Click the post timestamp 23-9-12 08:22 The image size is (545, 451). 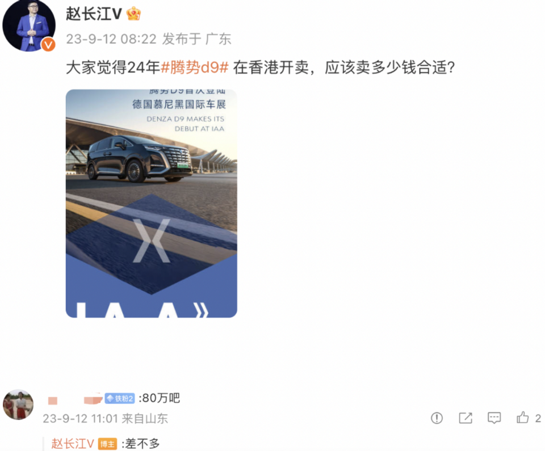coord(111,39)
